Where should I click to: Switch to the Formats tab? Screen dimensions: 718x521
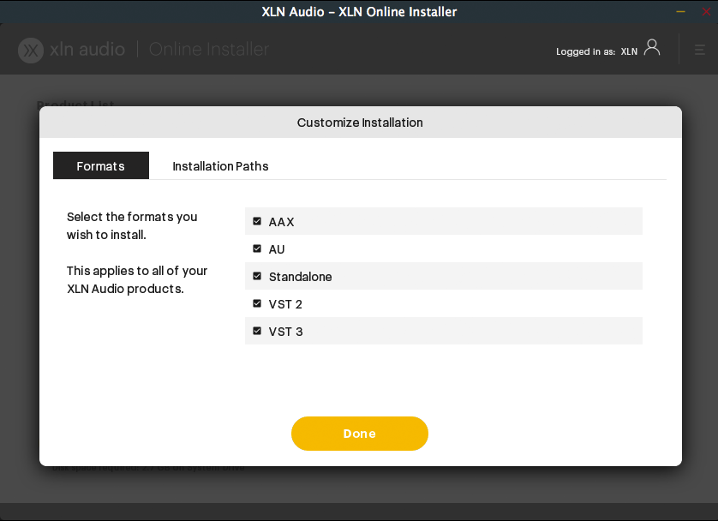pyautogui.click(x=101, y=165)
